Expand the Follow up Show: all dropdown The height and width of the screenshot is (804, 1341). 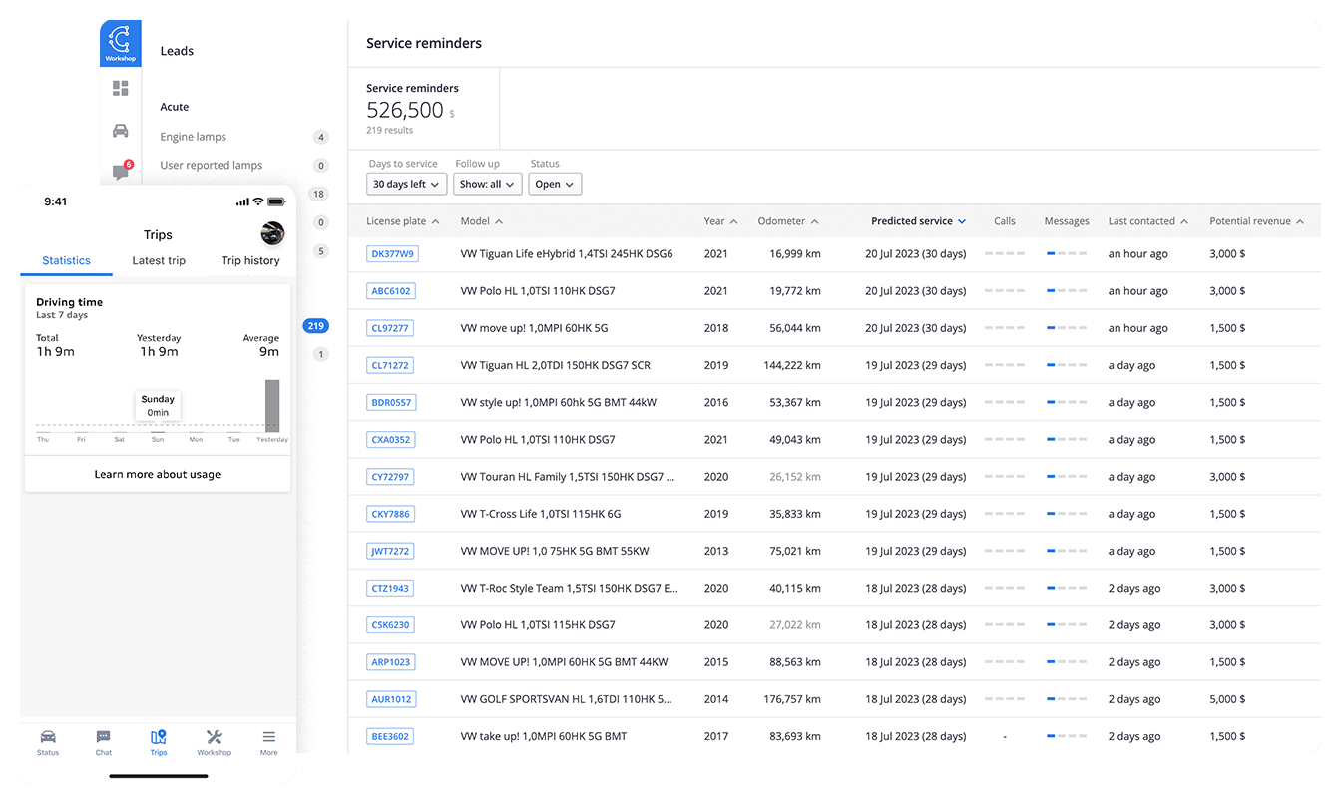[487, 185]
